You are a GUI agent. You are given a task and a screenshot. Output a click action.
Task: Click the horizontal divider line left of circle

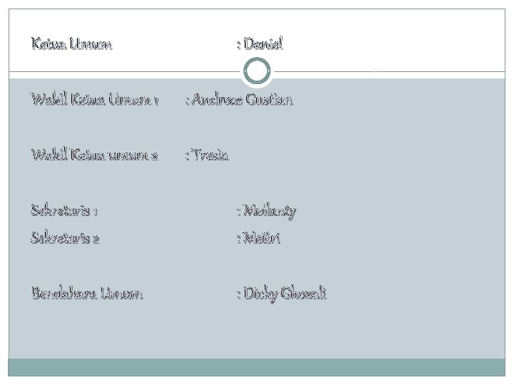tap(124, 71)
